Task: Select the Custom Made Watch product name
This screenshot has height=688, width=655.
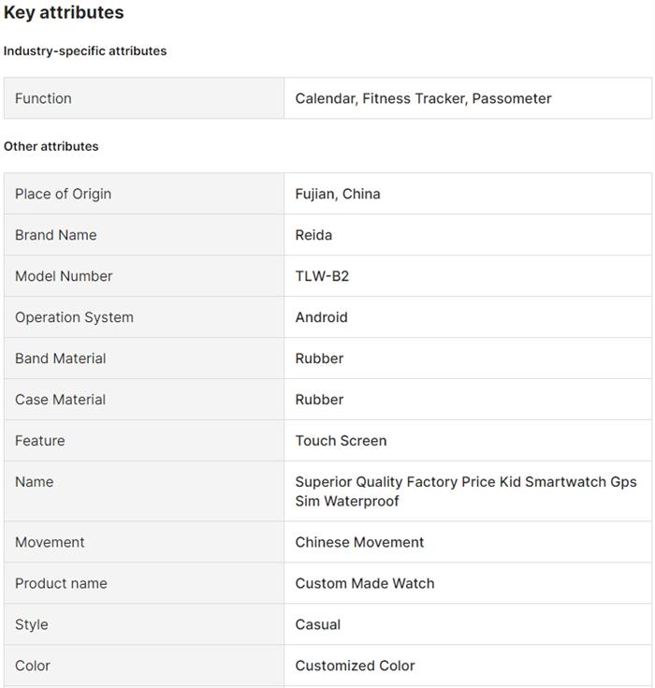Action: click(365, 583)
